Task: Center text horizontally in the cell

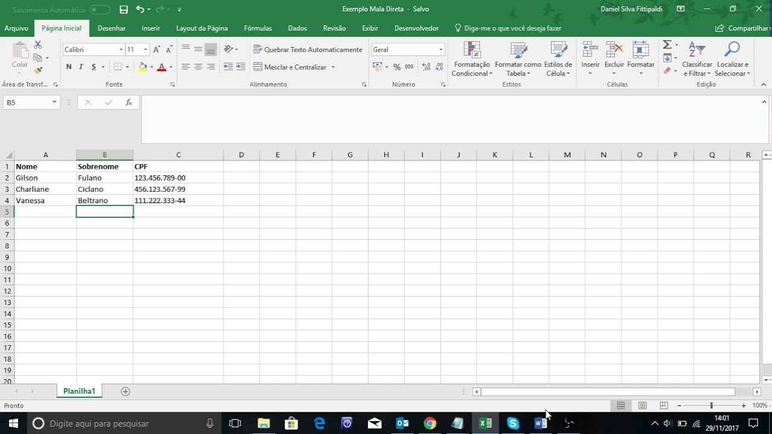Action: [198, 67]
